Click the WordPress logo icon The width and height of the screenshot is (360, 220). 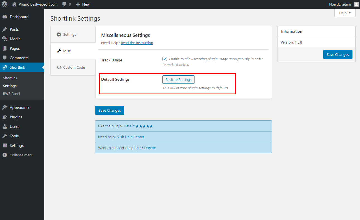pyautogui.click(x=4, y=4)
